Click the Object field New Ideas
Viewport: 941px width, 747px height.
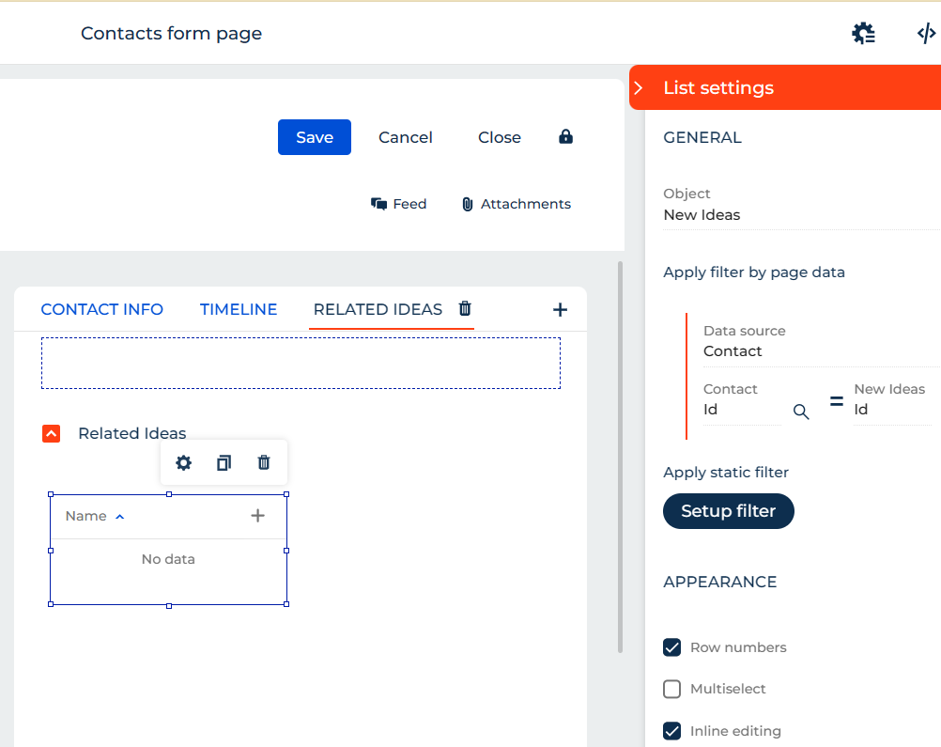(x=802, y=207)
